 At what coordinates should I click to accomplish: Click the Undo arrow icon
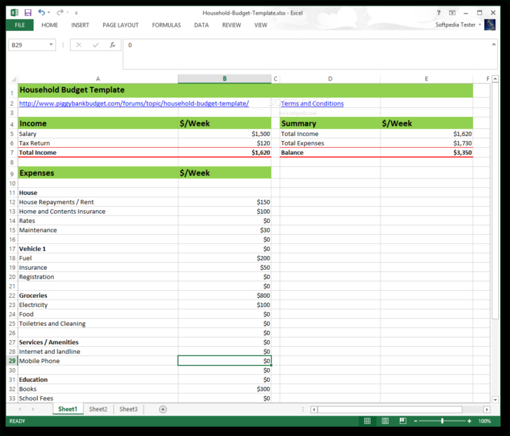41,13
